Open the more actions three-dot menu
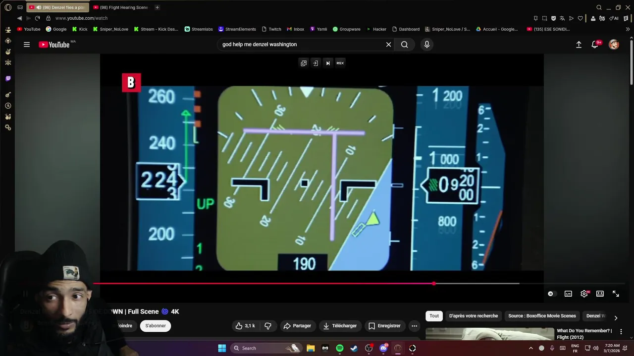 pos(415,326)
